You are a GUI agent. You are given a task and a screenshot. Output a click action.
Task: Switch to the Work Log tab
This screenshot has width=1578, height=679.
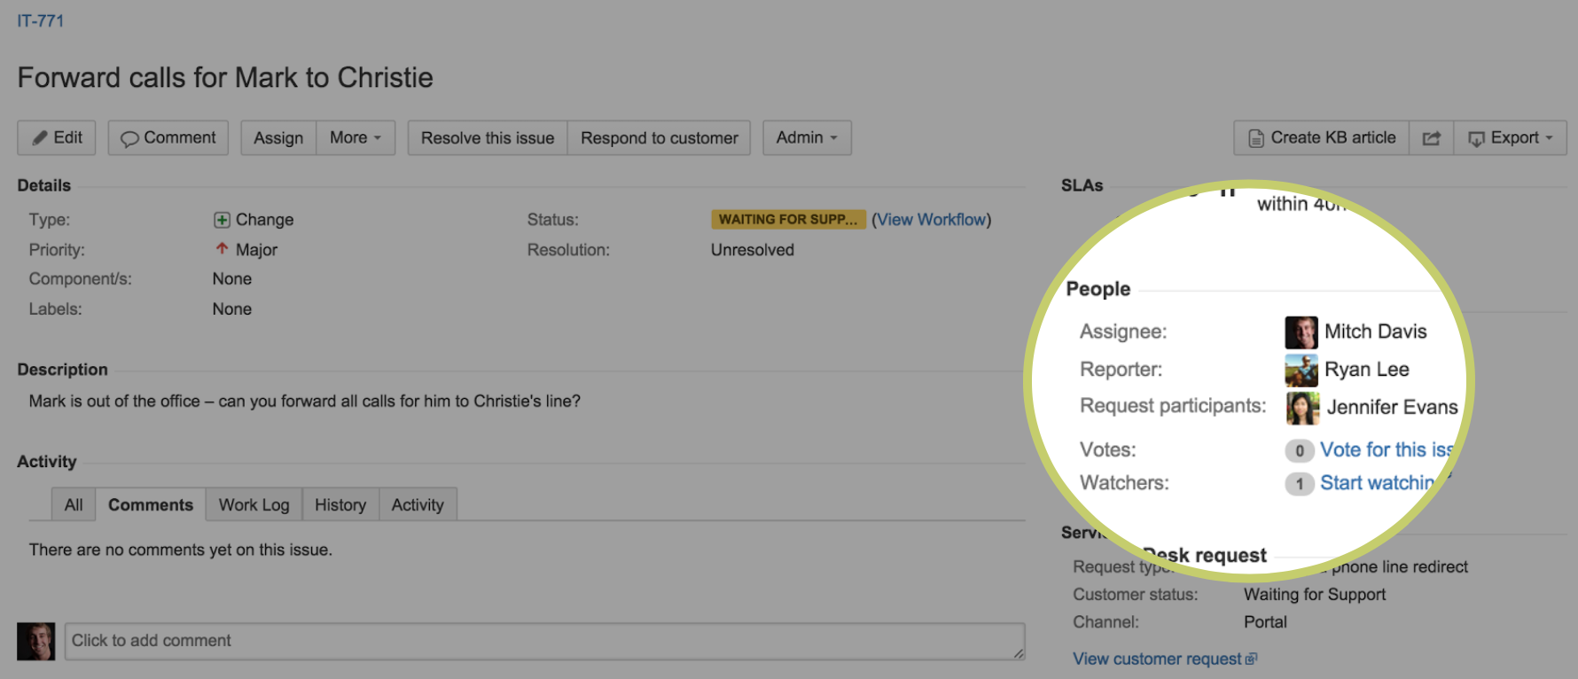click(254, 505)
